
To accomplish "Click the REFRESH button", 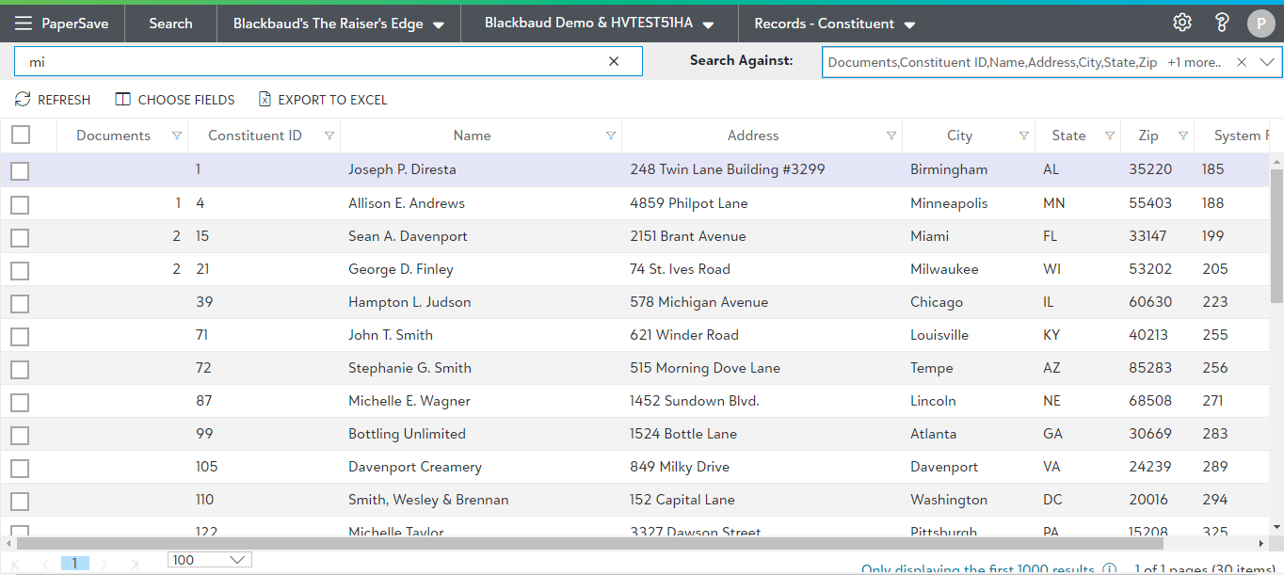I will point(53,100).
